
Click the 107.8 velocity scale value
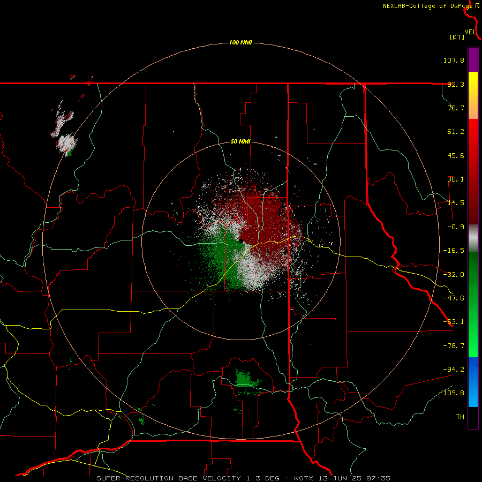point(454,60)
